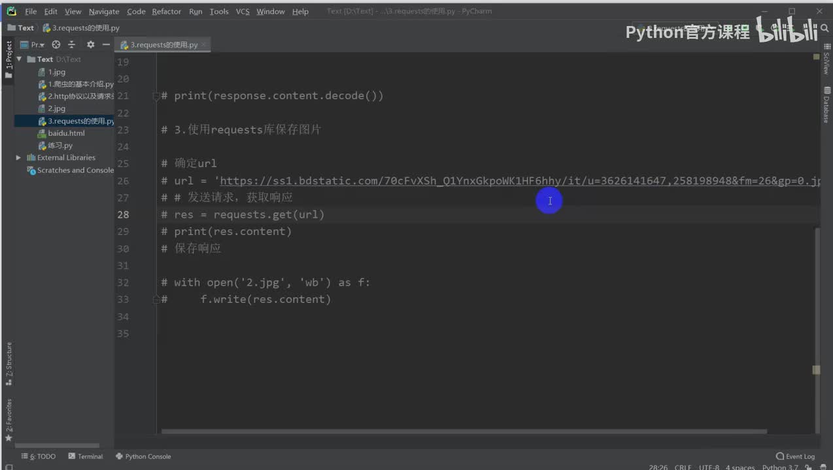
Task: Click the PyCharm logo icon in title bar
Action: [x=11, y=11]
